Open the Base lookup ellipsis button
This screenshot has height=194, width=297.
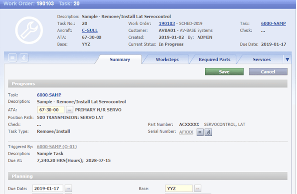(x=198, y=189)
